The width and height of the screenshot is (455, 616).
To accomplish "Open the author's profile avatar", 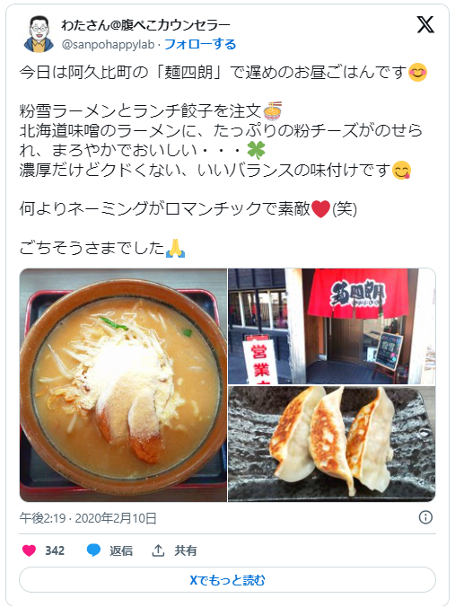I will click(x=39, y=34).
